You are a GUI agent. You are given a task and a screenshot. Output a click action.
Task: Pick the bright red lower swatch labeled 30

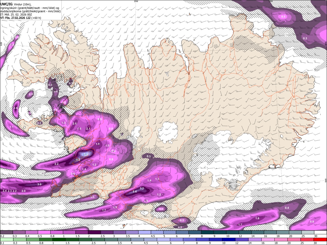click(x=320, y=239)
